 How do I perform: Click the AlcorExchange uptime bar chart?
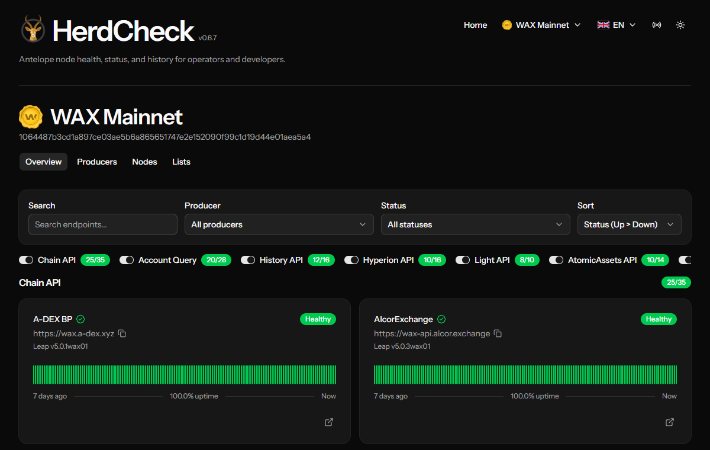pos(525,375)
